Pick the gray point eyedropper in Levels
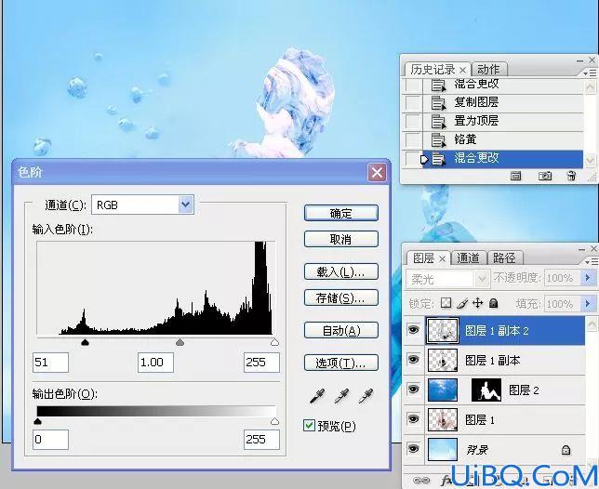599x489 pixels. [341, 396]
